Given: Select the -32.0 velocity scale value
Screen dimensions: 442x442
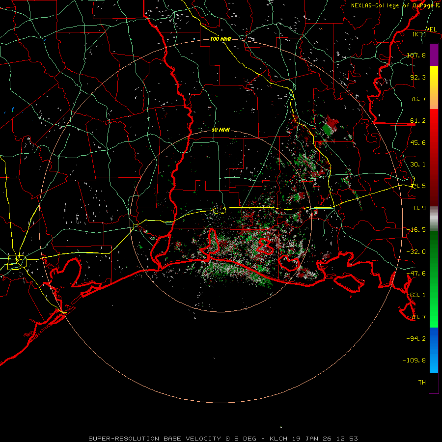Looking at the screenshot, I should point(416,252).
